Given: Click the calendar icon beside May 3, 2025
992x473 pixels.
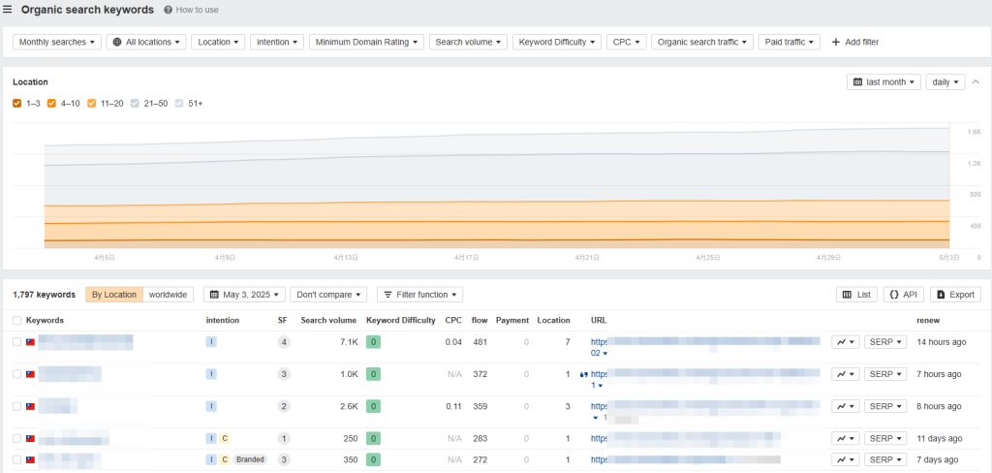Looking at the screenshot, I should (214, 295).
